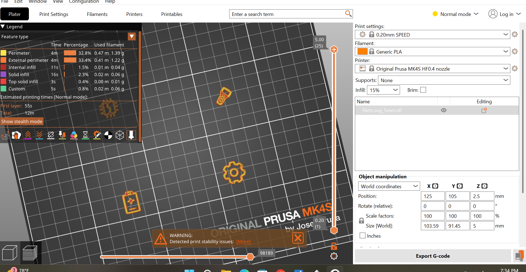This screenshot has height=272, width=526.
Task: Open Print Settings tab
Action: (54, 14)
